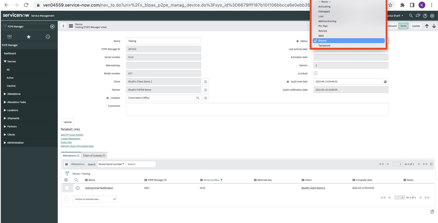Screen dimensions: 438x223
Task: Open attestations list hamburger menu
Action: click(x=67, y=164)
